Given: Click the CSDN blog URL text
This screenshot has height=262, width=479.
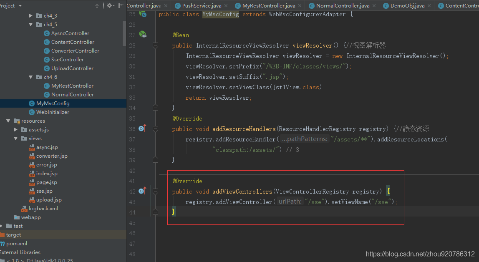Looking at the screenshot, I should 420,253.
